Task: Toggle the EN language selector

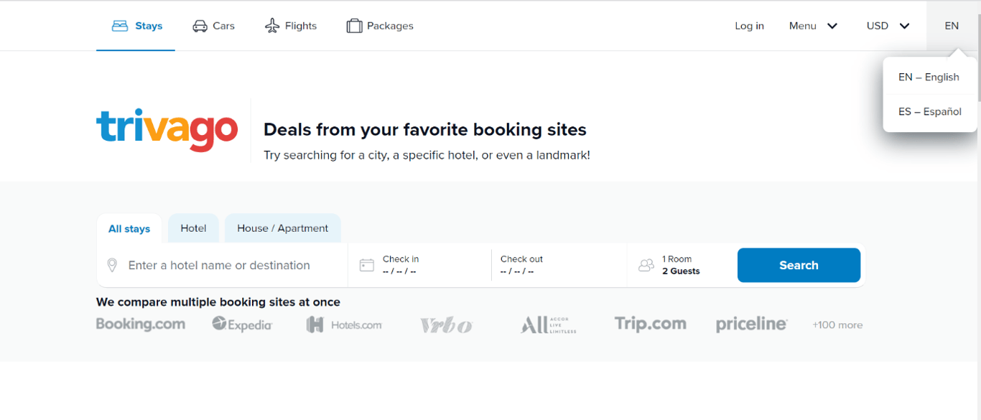Action: [952, 26]
